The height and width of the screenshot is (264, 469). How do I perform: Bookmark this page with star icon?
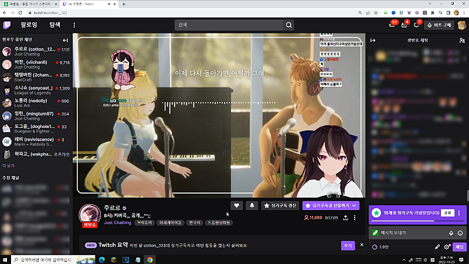pyautogui.click(x=376, y=13)
